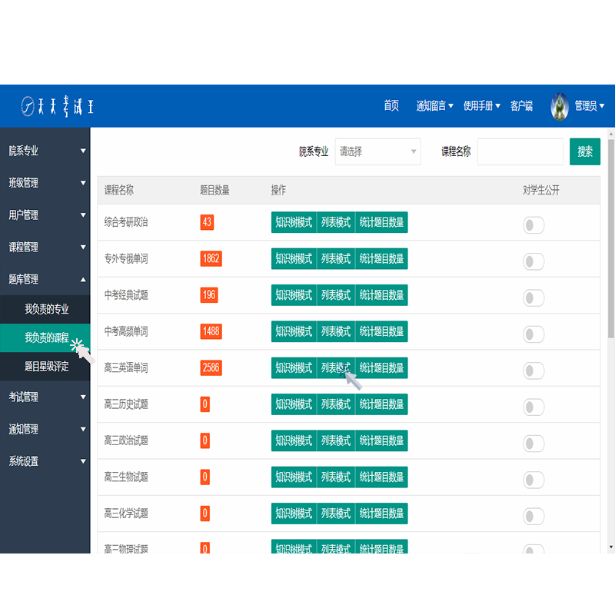Open 知识树模式 for 高三历史试题

point(294,404)
